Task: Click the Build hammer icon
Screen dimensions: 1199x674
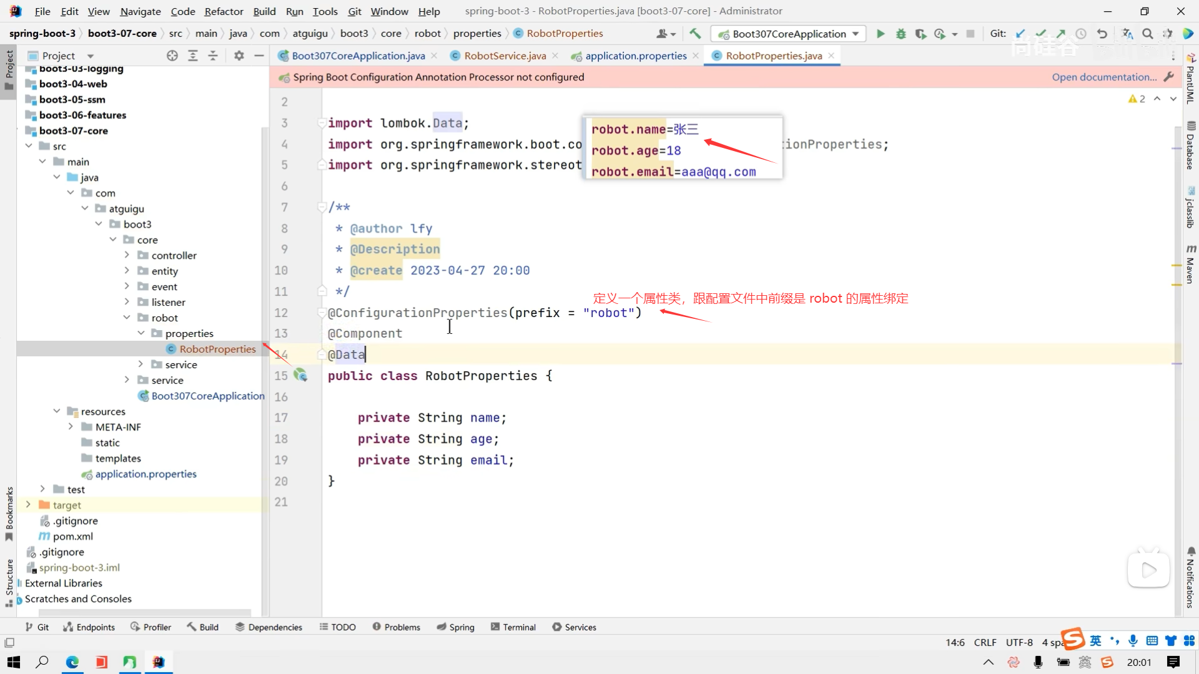Action: (x=695, y=34)
